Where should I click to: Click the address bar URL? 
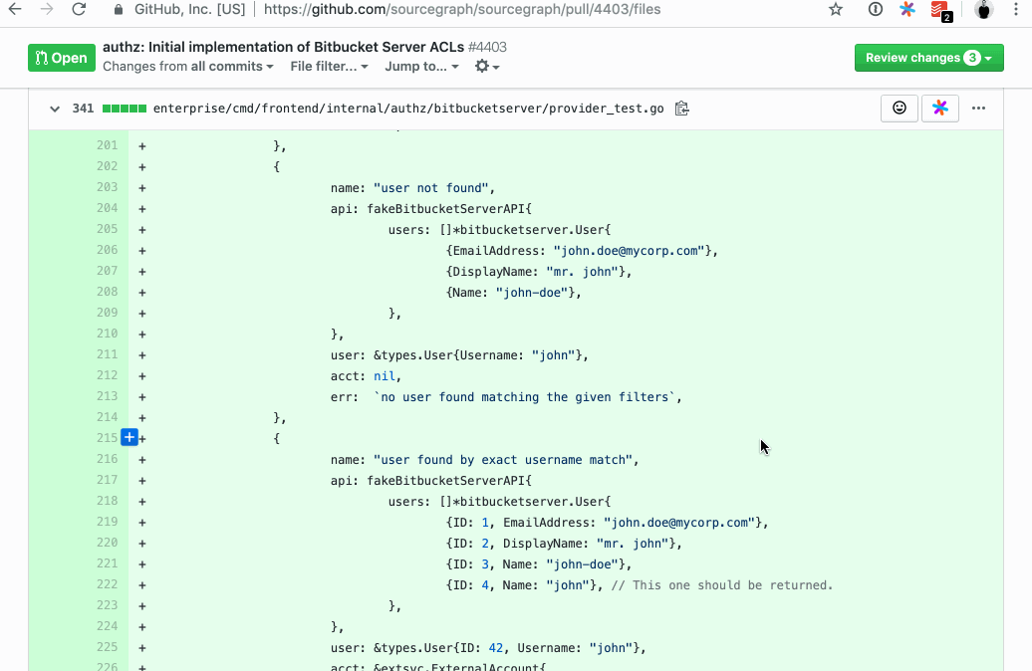point(462,9)
